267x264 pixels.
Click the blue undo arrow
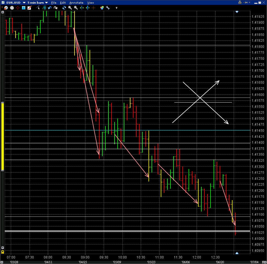tap(50, 8)
